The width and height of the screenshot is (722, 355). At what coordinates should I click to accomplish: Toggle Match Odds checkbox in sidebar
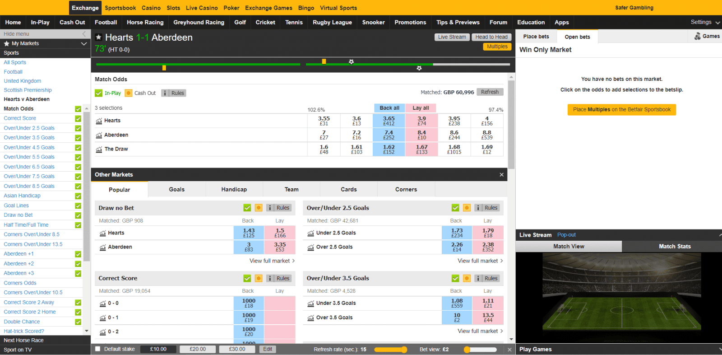(x=78, y=109)
